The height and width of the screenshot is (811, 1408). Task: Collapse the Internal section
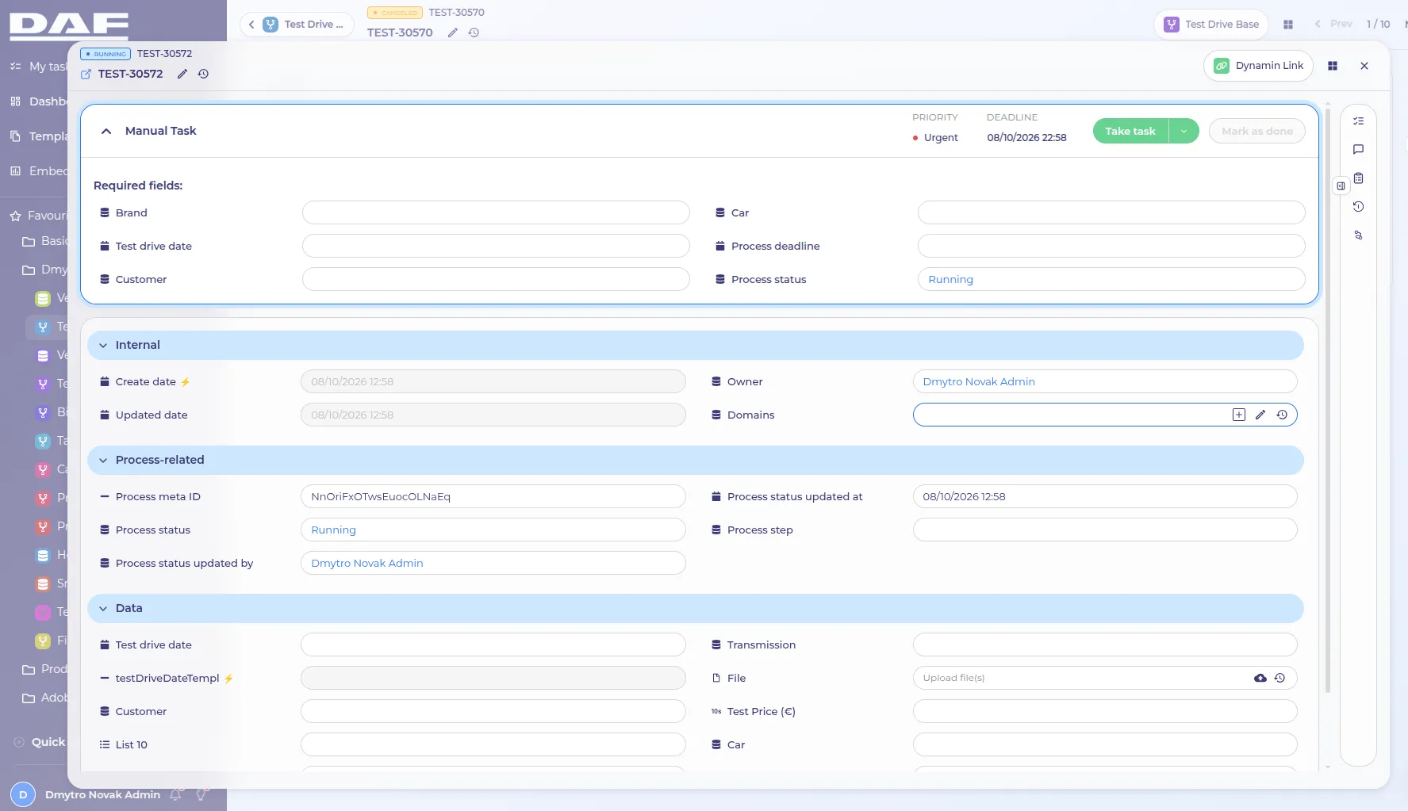pyautogui.click(x=103, y=346)
